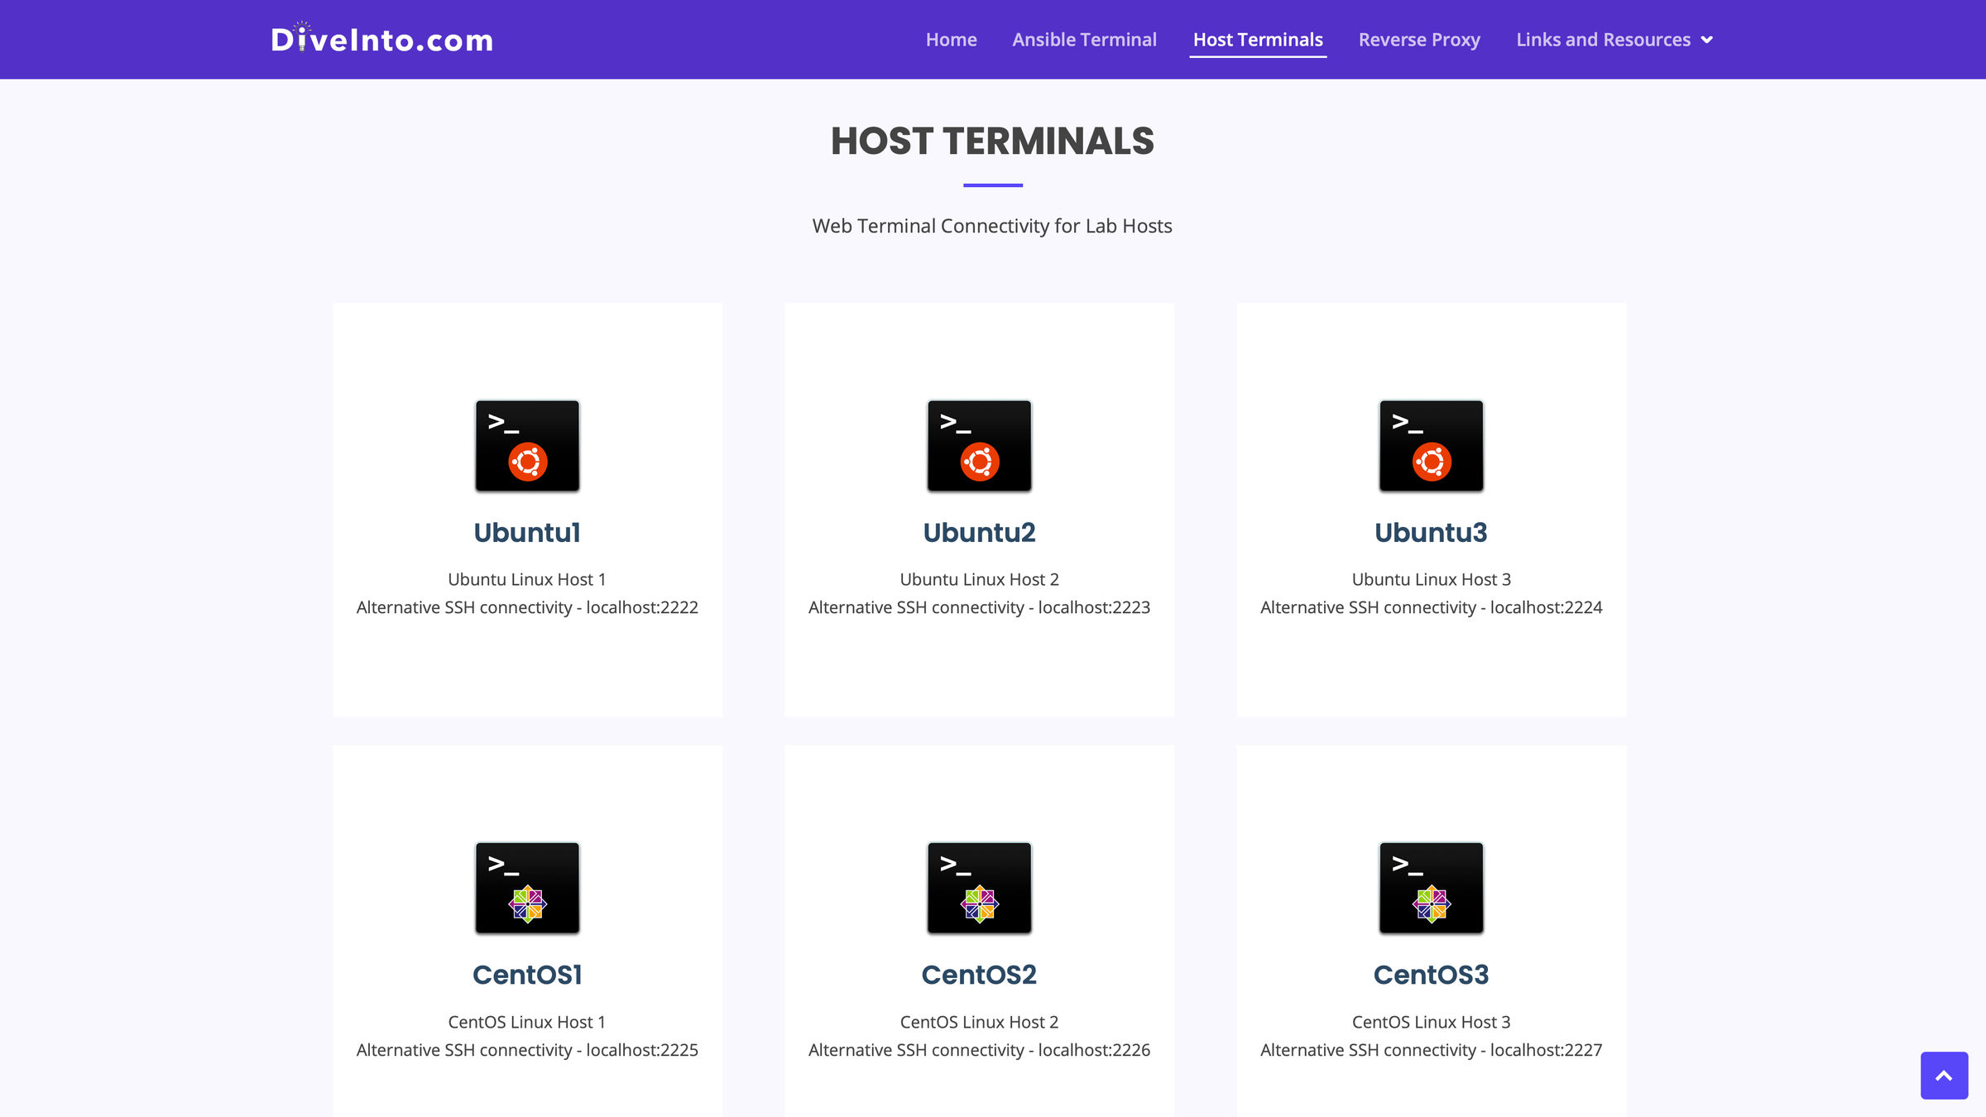Click the HOST TERMINALS page heading
Image resolution: width=1986 pixels, height=1117 pixels.
pyautogui.click(x=992, y=141)
